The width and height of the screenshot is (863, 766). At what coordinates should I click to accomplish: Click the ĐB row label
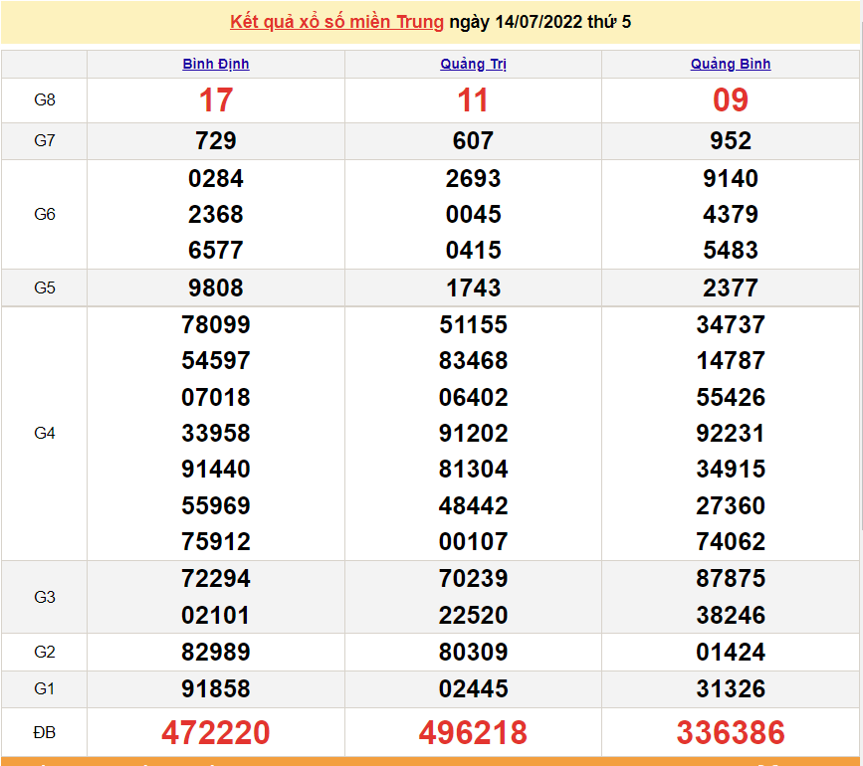coord(45,733)
